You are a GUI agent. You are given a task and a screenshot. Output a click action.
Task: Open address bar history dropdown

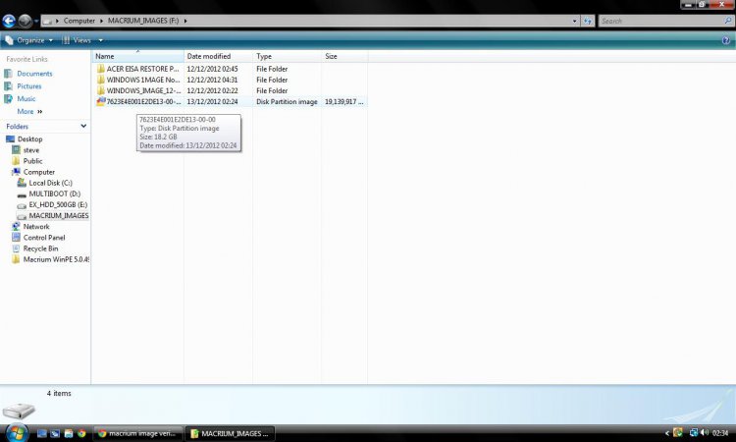pyautogui.click(x=574, y=21)
